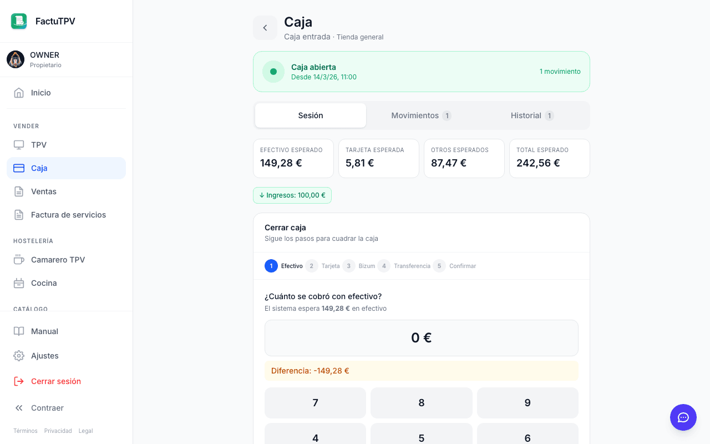Jump to step 5 Confirmar
710x444 pixels.
pos(454,266)
